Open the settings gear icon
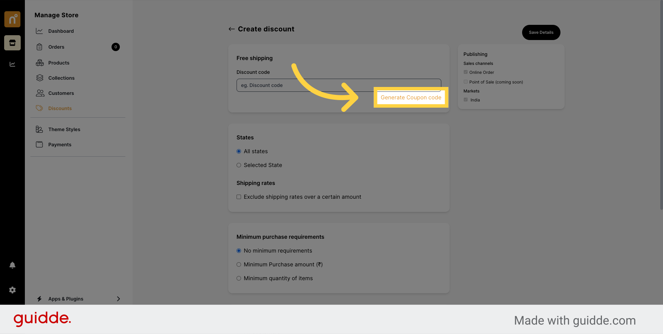Image resolution: width=663 pixels, height=334 pixels. click(12, 290)
